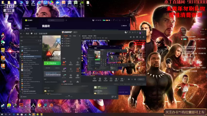Toggle lock on the 全屏 1 source
The image size is (207, 116).
[x=64, y=46]
